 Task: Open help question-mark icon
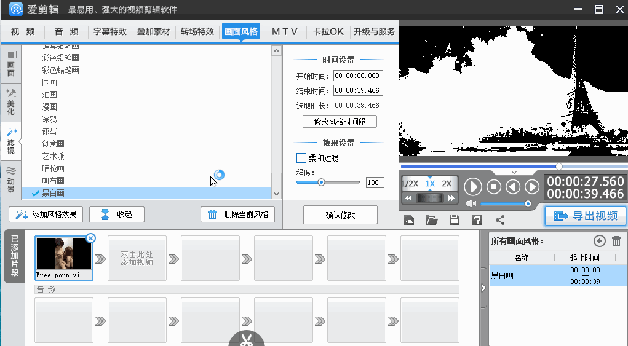477,220
